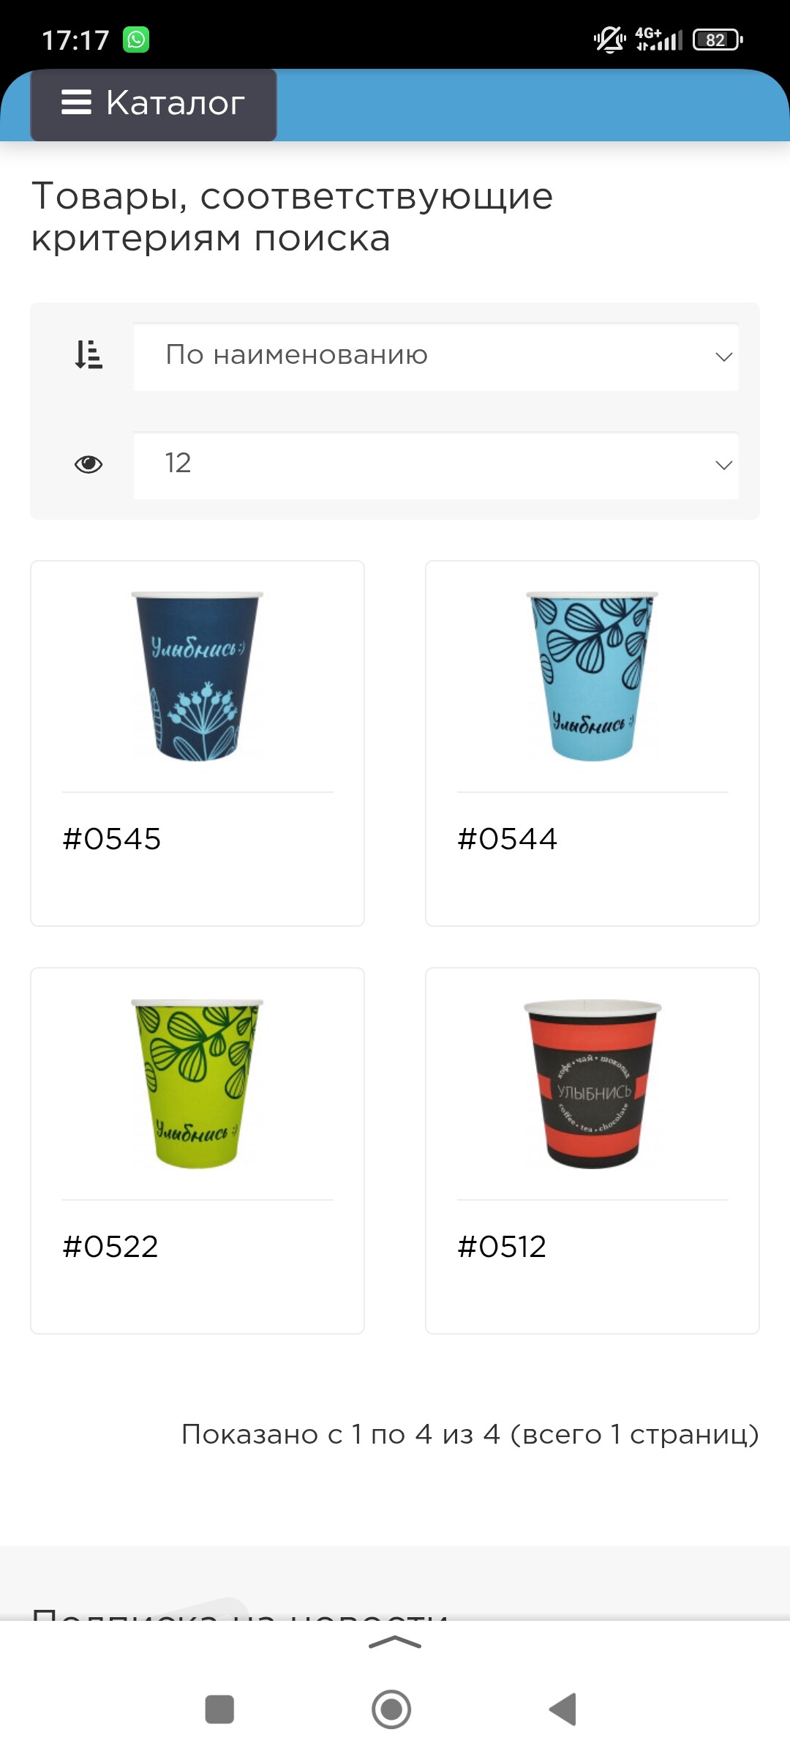
Task: Select the red and black cup thumbnail
Action: point(592,1083)
